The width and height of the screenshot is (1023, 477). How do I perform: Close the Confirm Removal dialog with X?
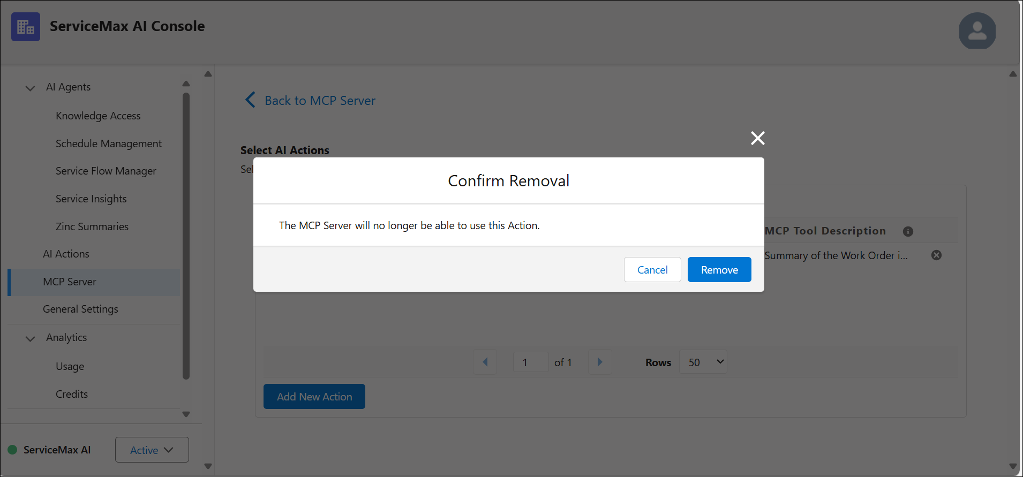pyautogui.click(x=757, y=138)
